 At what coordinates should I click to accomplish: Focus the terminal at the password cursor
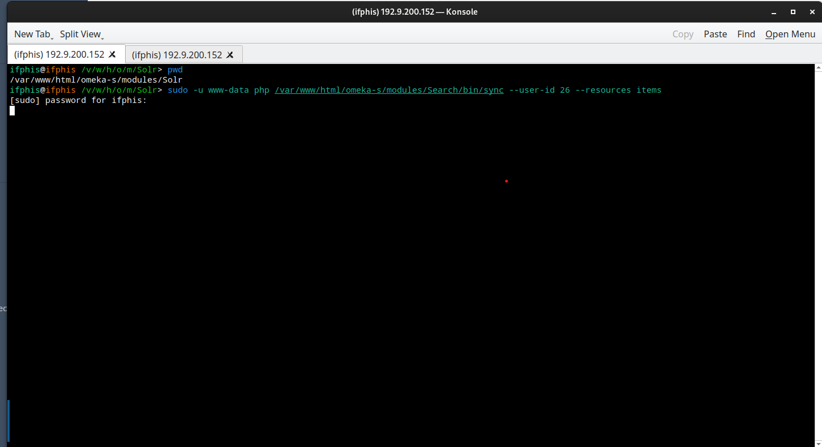pos(12,110)
